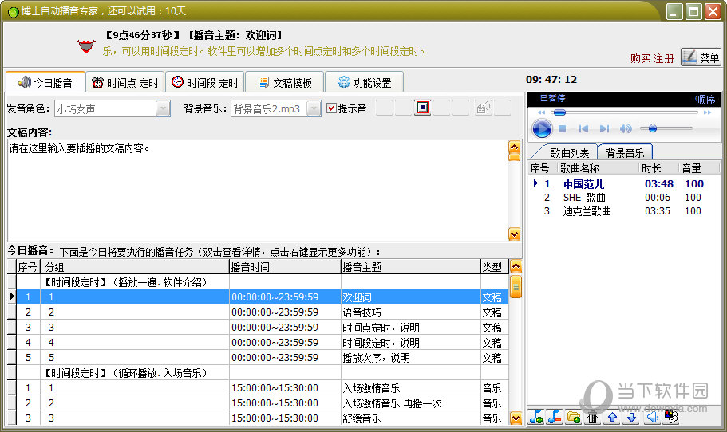Select the 时间点定时，说明 task row
The width and height of the screenshot is (727, 432).
click(263, 328)
